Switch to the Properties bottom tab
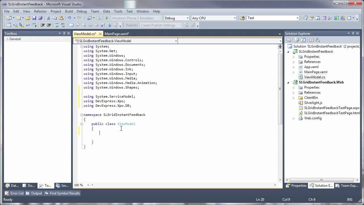364x205 pixels. (296, 186)
